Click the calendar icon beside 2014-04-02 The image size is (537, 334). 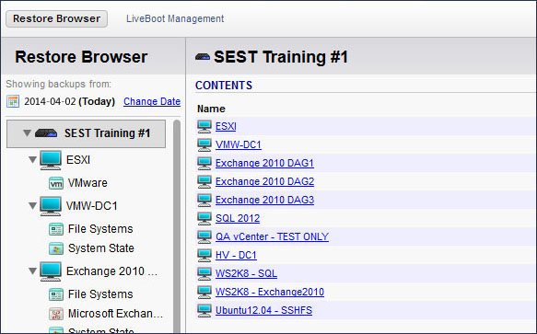13,101
